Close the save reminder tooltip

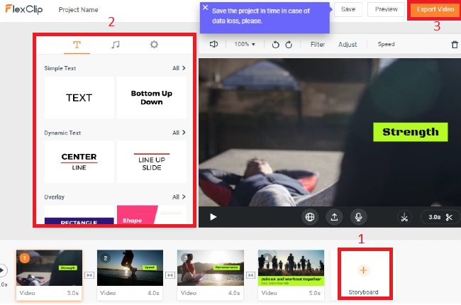pyautogui.click(x=206, y=8)
